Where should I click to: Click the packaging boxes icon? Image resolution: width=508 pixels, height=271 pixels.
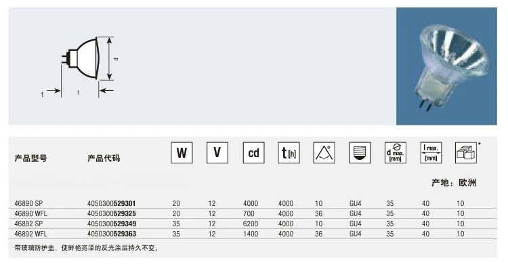(x=466, y=152)
